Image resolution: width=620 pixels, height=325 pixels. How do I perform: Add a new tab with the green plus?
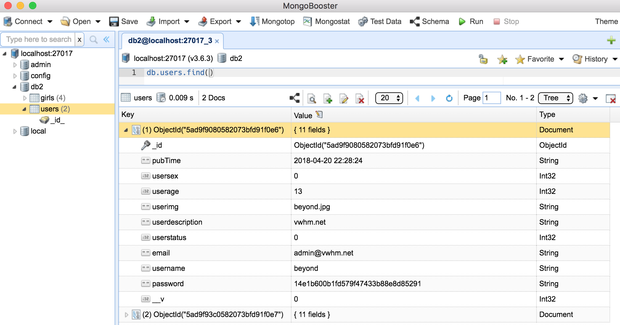click(x=611, y=40)
